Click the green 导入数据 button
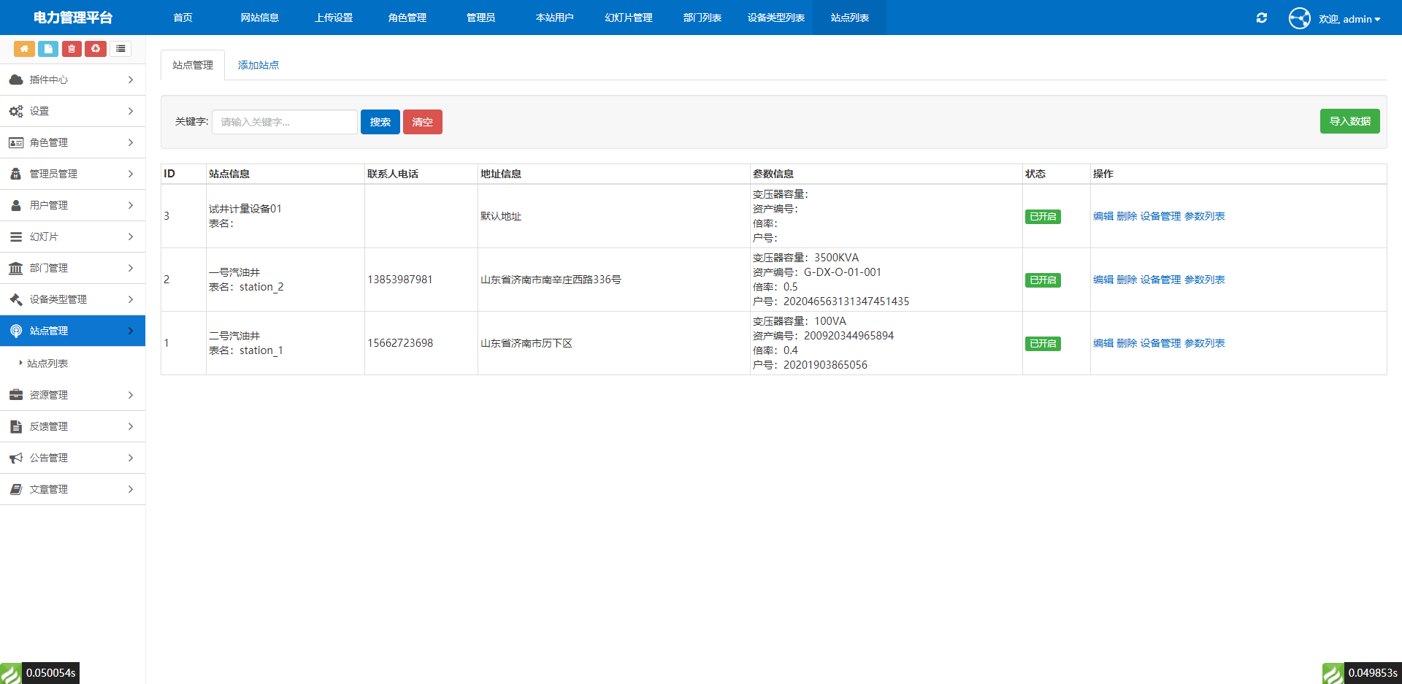The width and height of the screenshot is (1402, 684). (x=1350, y=121)
